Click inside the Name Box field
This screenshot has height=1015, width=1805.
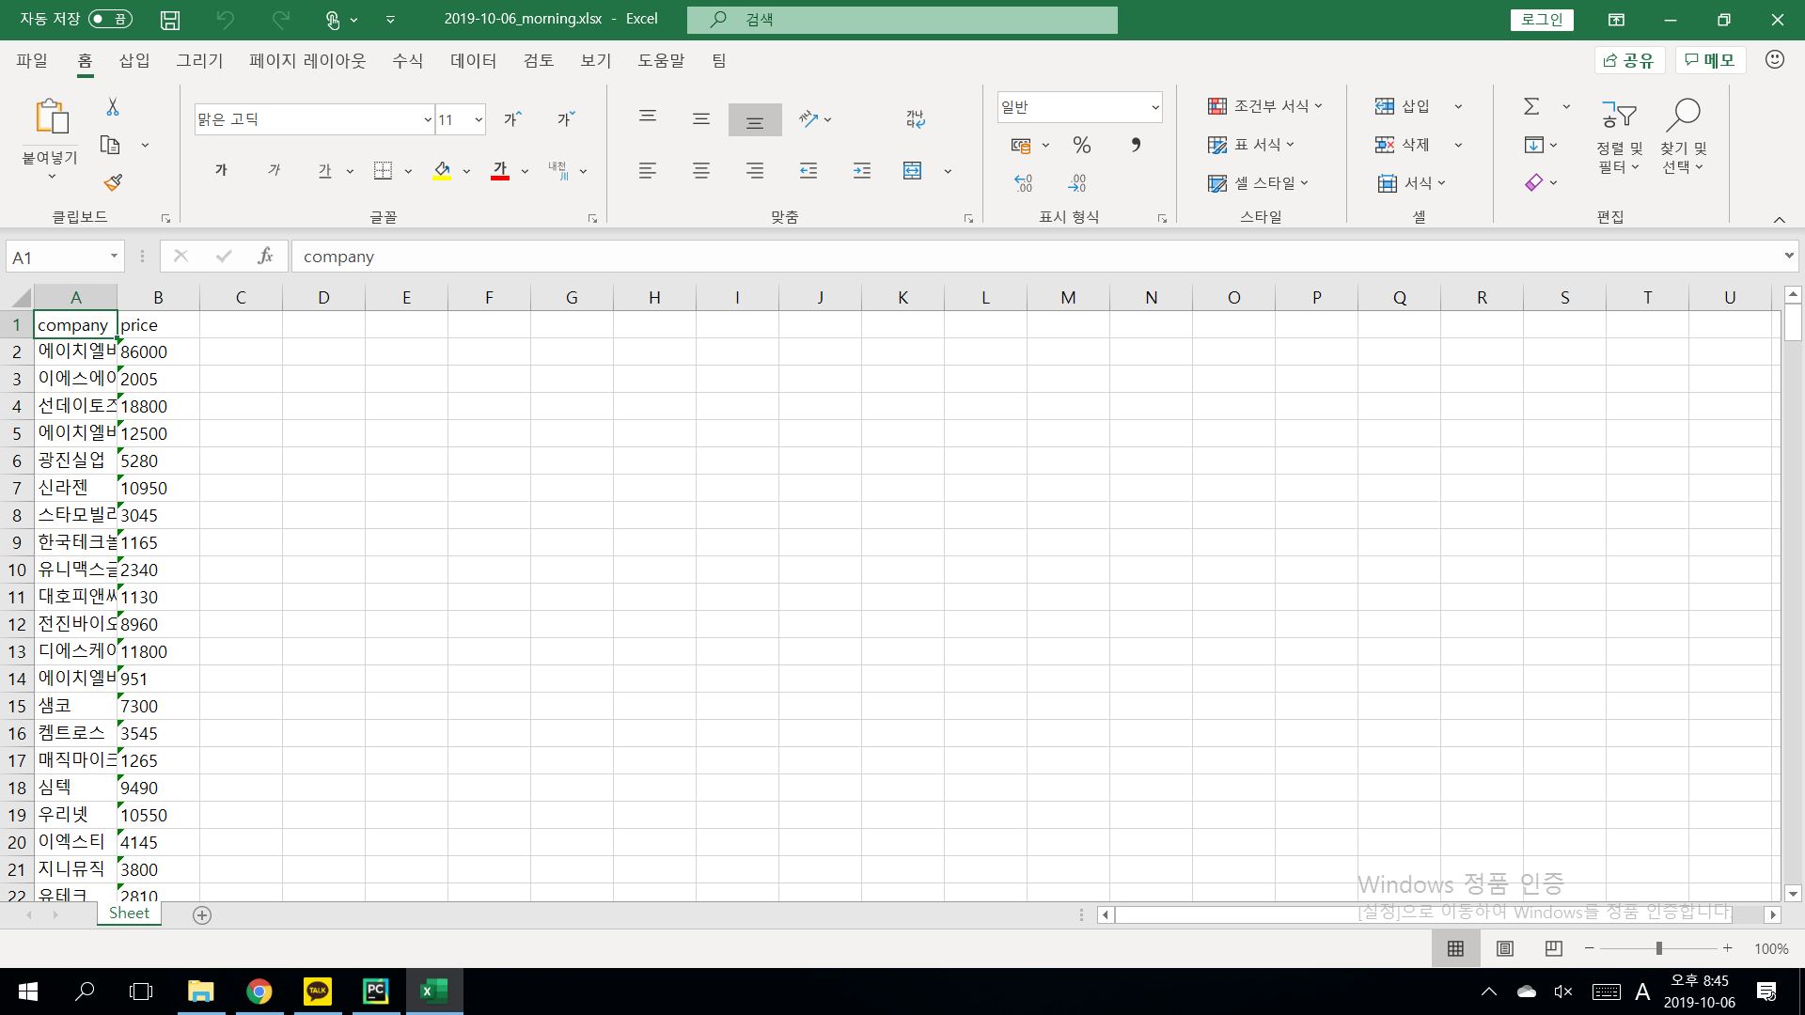point(58,257)
